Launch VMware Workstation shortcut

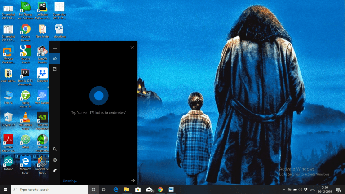point(9,55)
